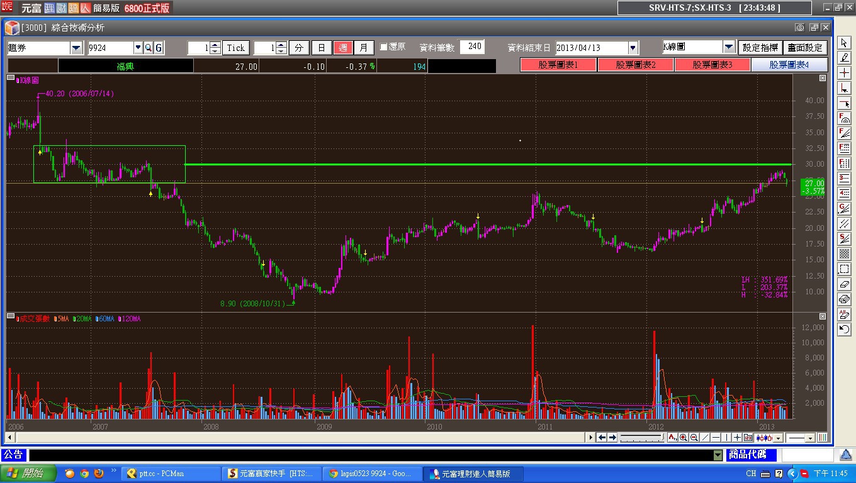
Task: Select the single eraser tool
Action: (844, 284)
